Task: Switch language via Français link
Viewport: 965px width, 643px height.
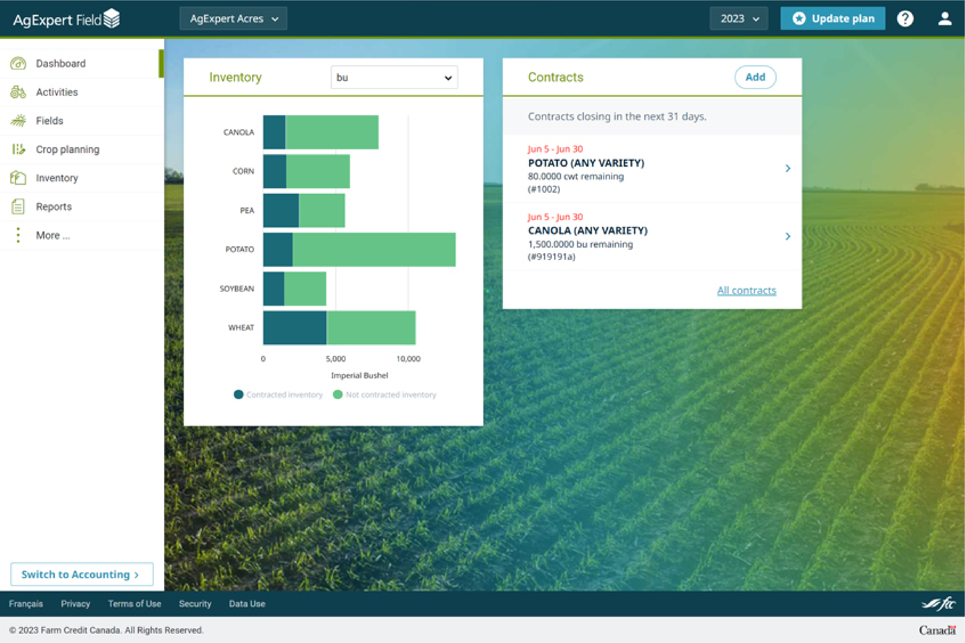Action: 26,604
